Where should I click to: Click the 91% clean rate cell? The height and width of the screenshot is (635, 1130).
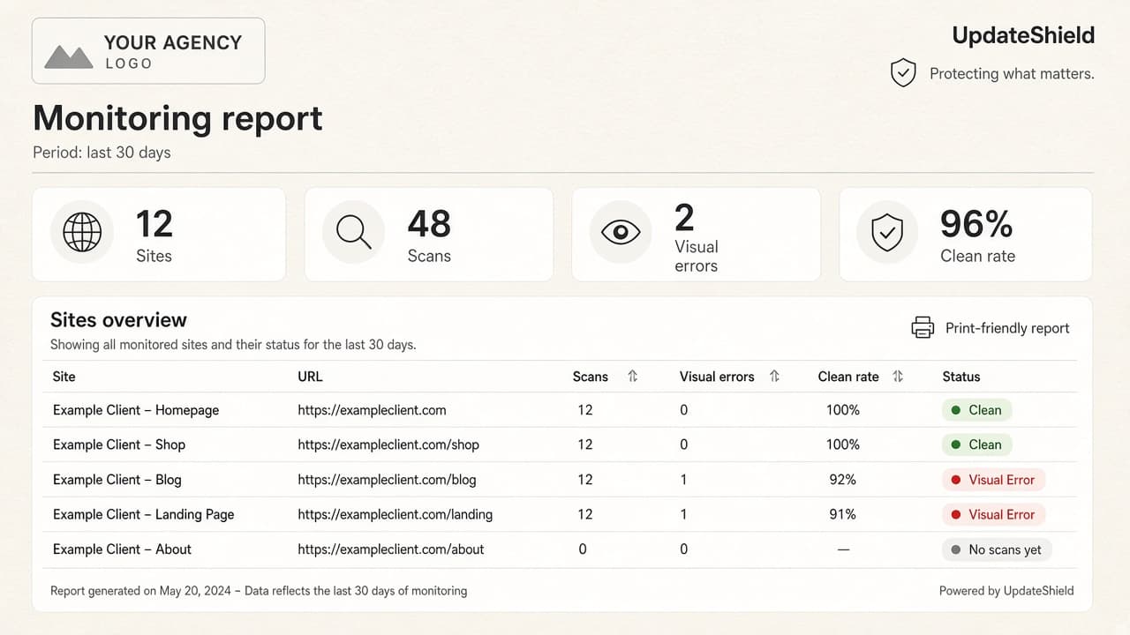point(843,514)
